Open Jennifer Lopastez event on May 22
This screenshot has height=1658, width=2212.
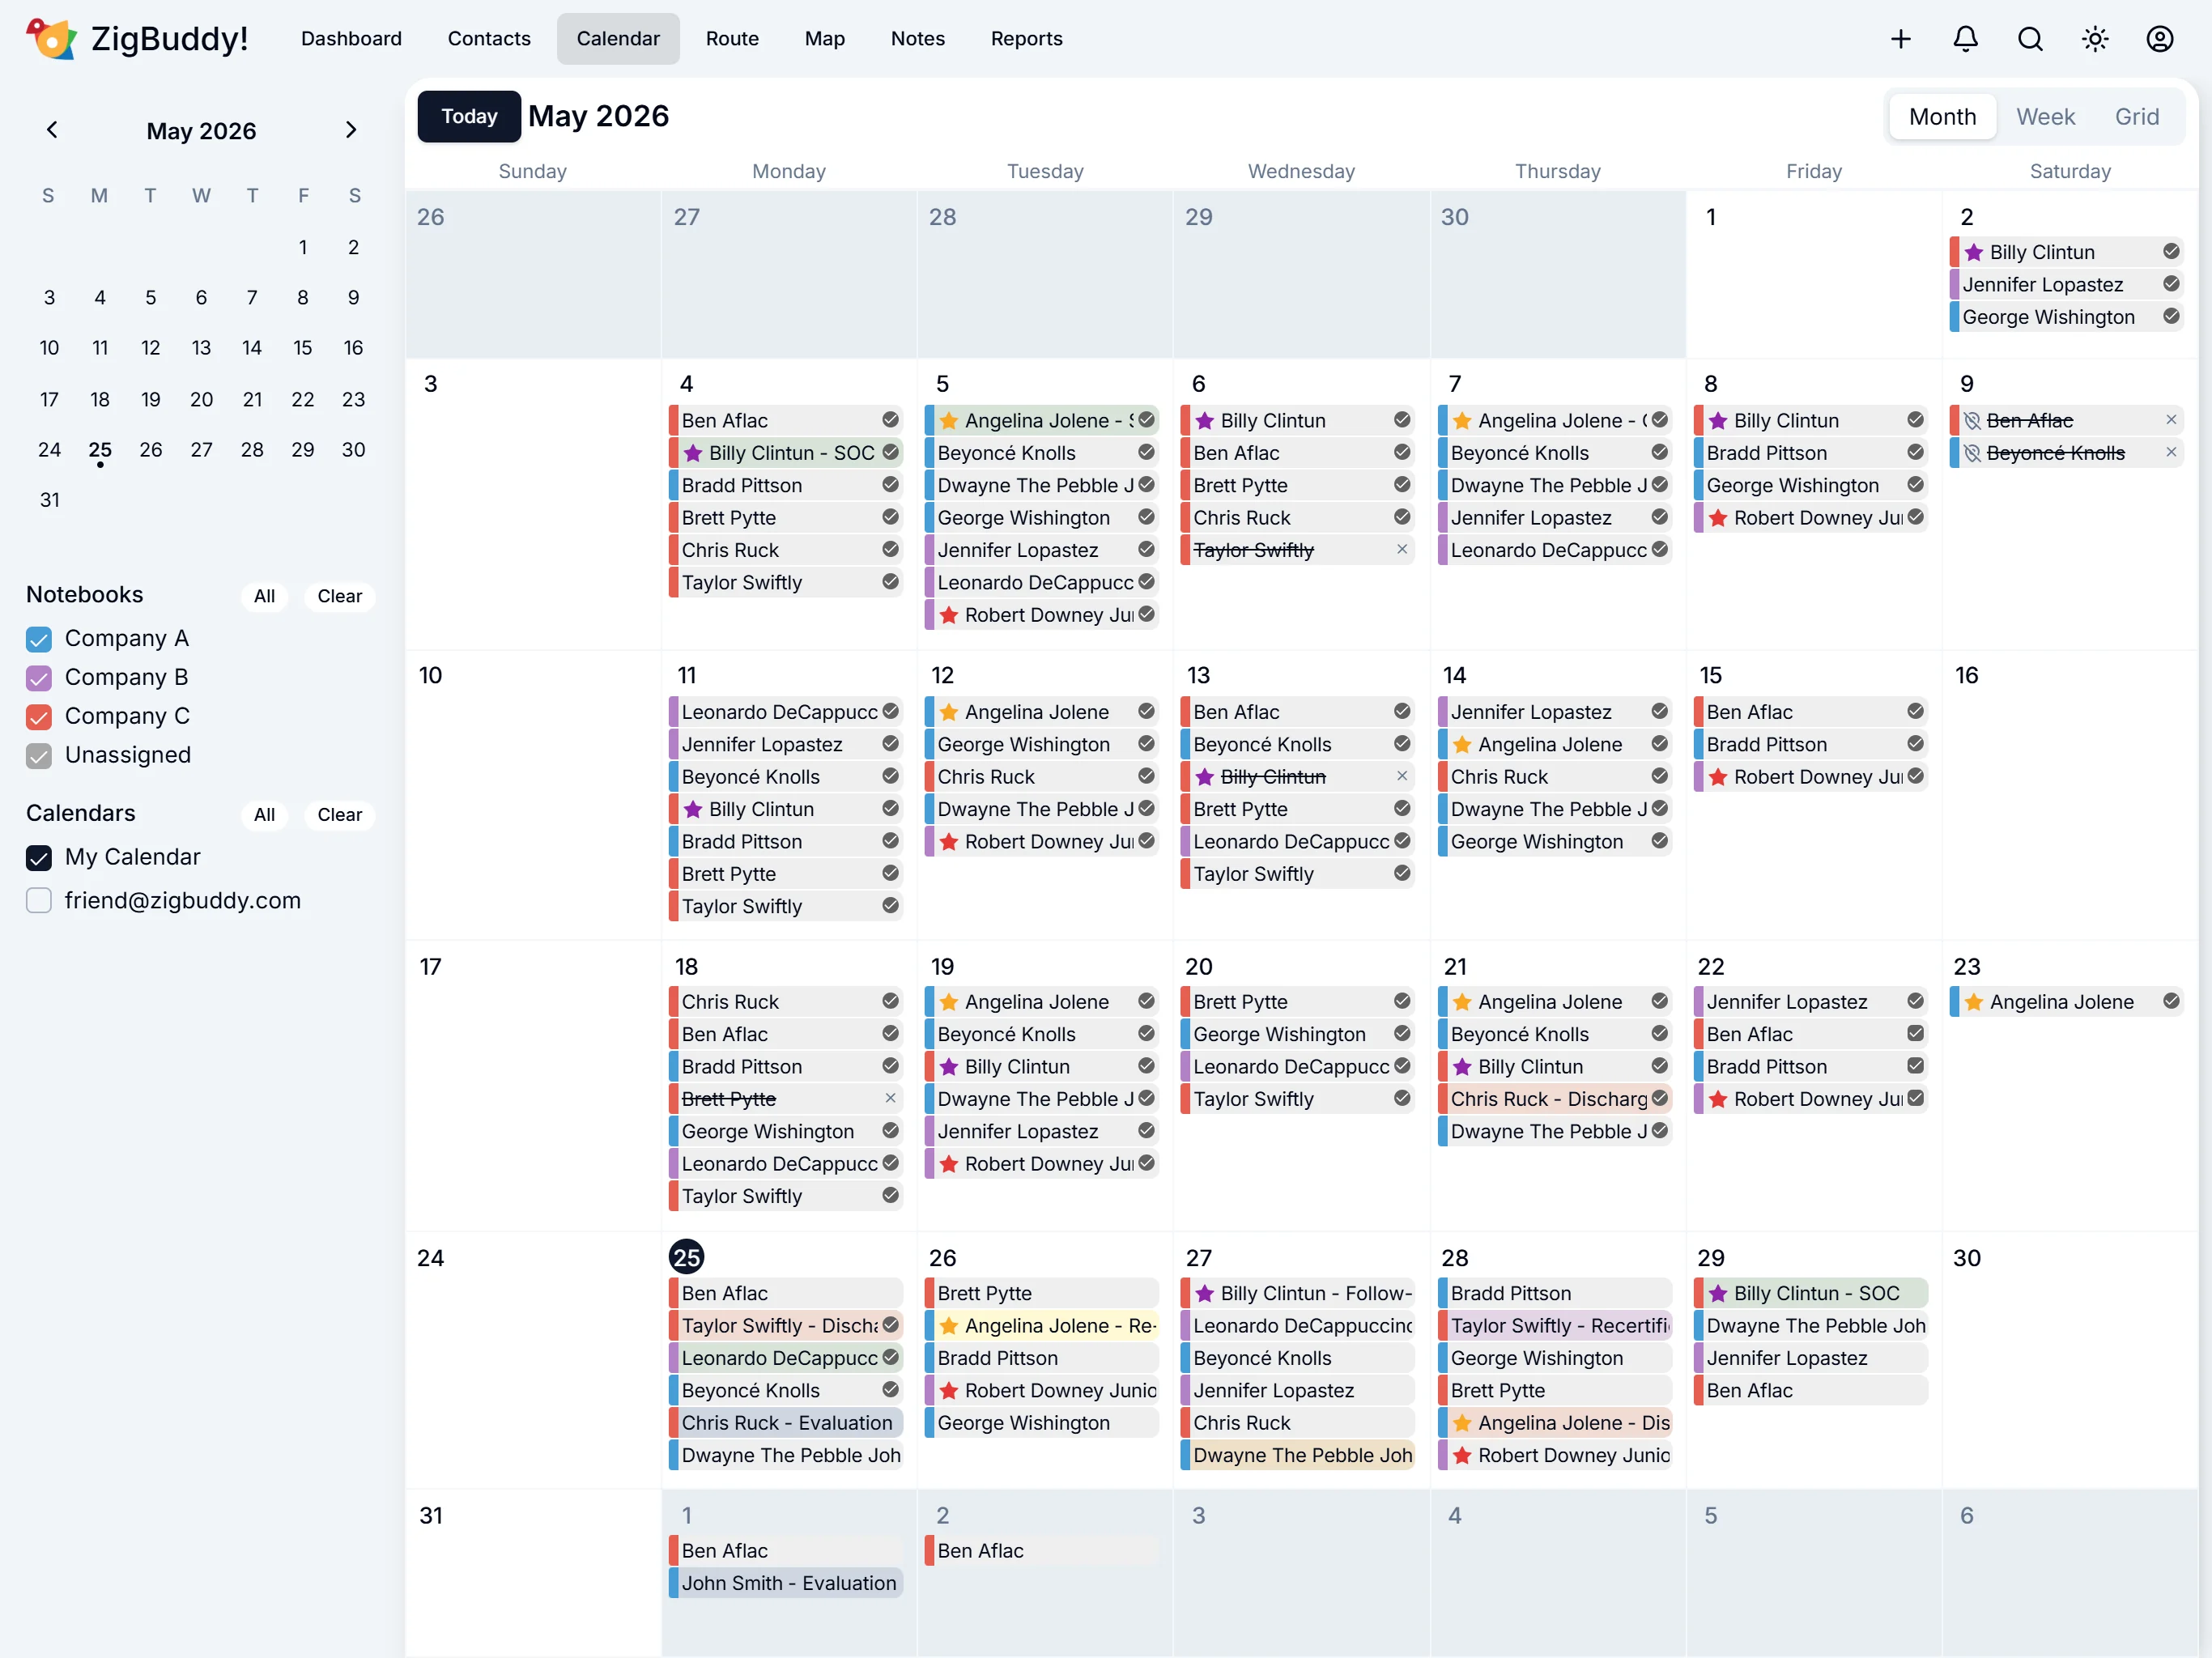[x=1811, y=1001]
